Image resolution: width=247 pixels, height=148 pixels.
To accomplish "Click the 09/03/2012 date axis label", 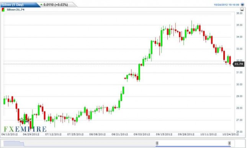I will (x=142, y=134).
